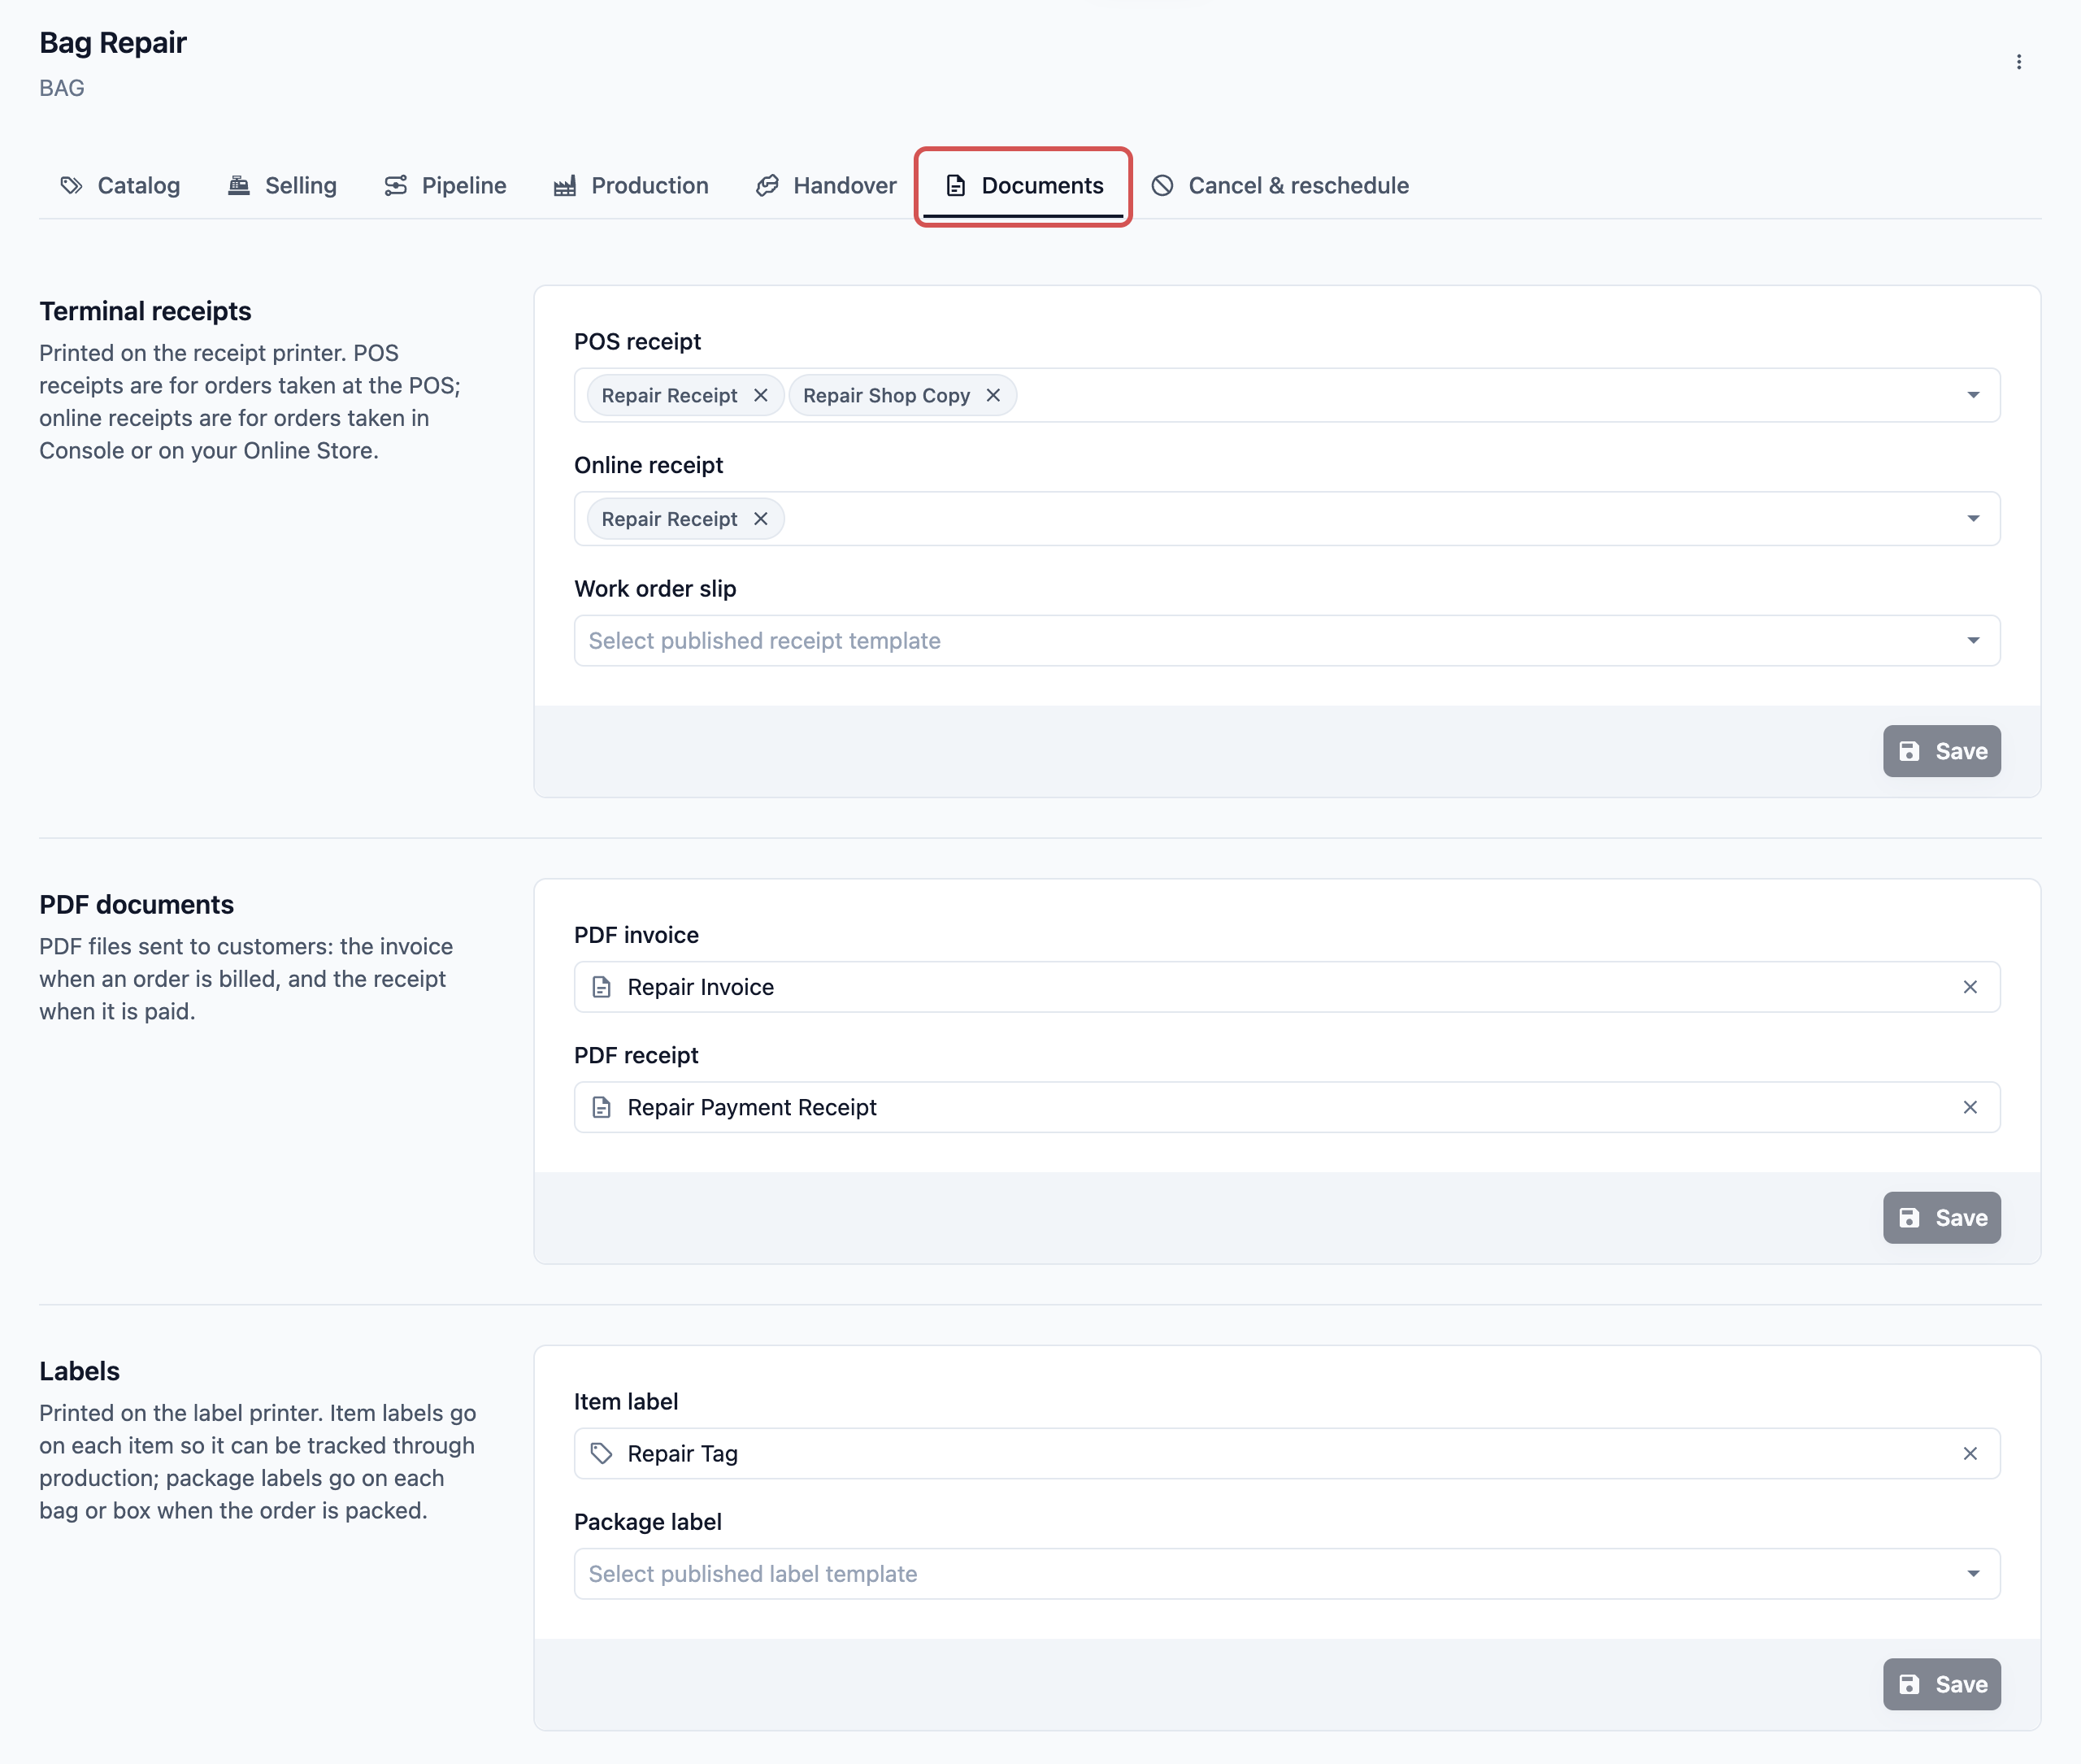Click the Repair Invoice PDF invoice field
The image size is (2081, 1764).
(x=1287, y=987)
